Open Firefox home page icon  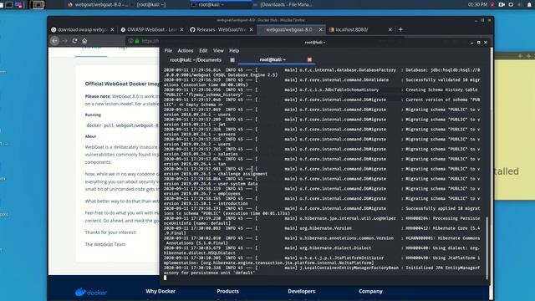click(84, 41)
